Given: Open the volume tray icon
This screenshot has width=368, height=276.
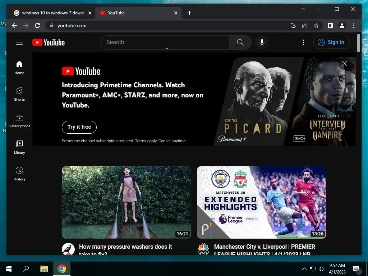Looking at the screenshot, I should [x=321, y=269].
